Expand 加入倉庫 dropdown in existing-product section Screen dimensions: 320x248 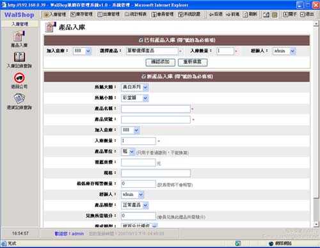(82, 51)
